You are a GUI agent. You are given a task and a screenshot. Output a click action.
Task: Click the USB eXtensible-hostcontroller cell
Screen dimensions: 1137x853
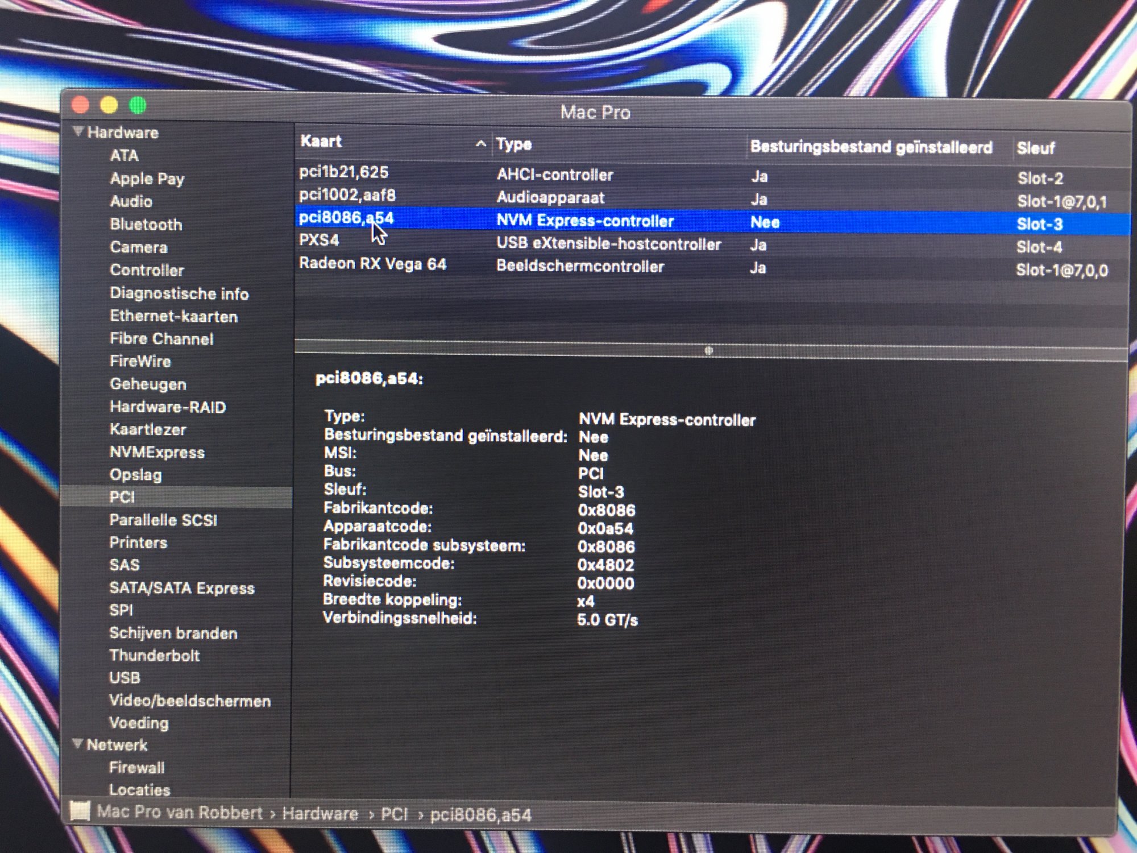609,243
